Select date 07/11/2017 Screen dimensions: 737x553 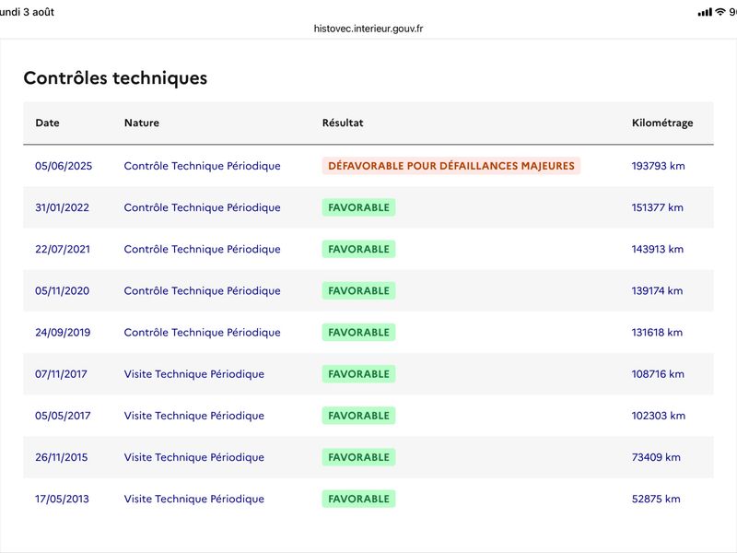61,374
